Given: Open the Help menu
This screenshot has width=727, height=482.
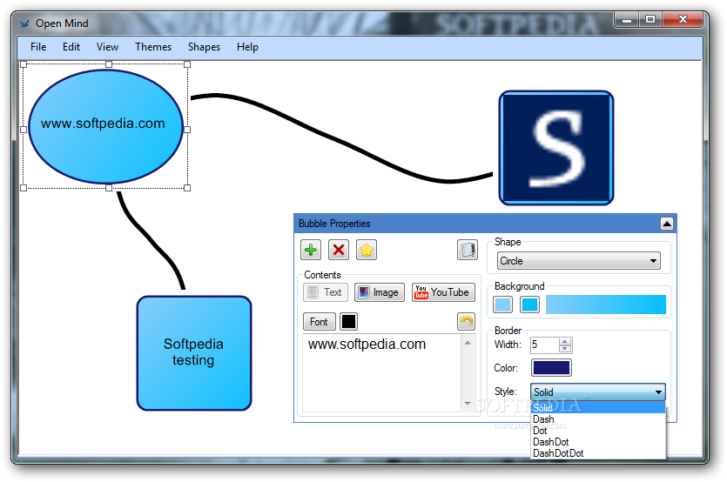Looking at the screenshot, I should tap(247, 47).
